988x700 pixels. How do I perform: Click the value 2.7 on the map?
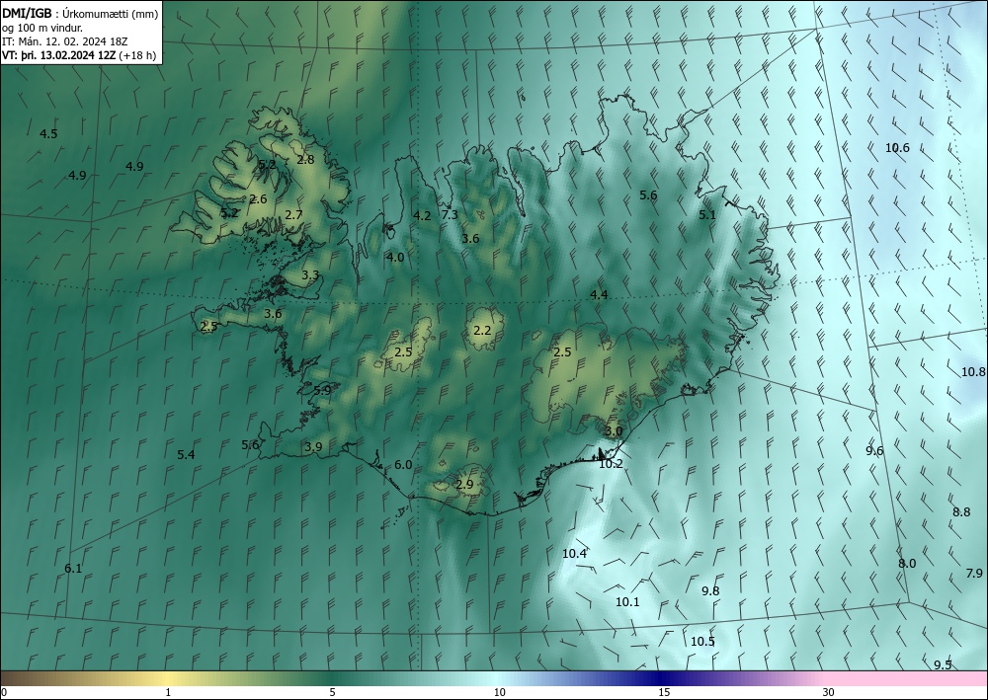[x=293, y=214]
